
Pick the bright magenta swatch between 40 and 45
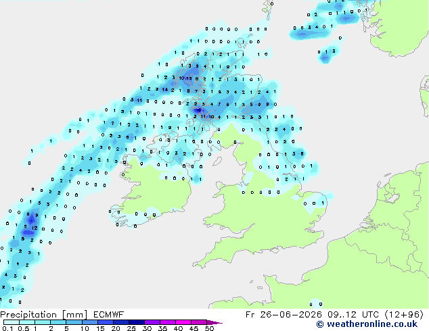pos(183,322)
